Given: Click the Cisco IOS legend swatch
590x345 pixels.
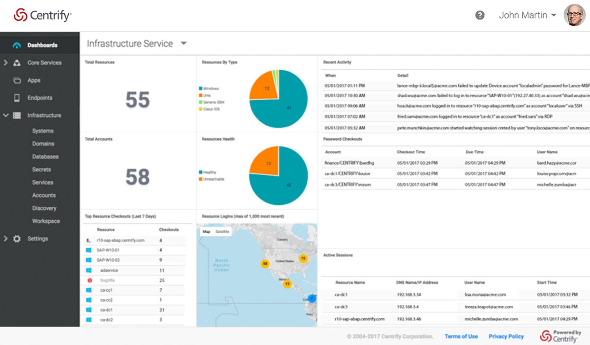Looking at the screenshot, I should [x=201, y=109].
